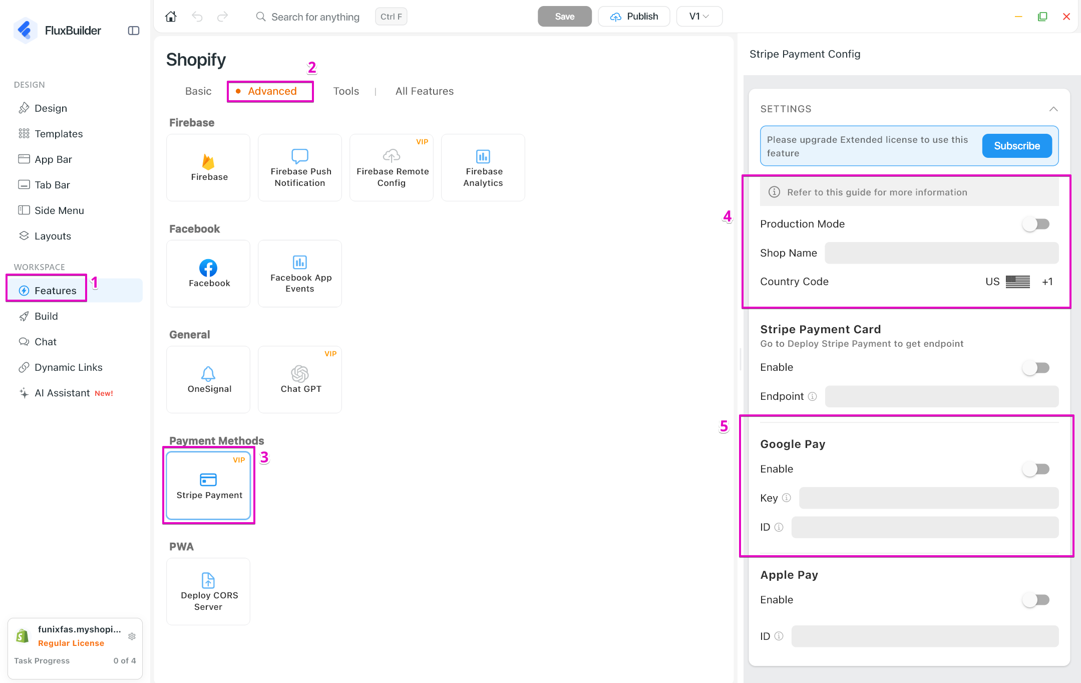Open App Bar in the sidebar
The image size is (1081, 683).
pyautogui.click(x=75, y=159)
